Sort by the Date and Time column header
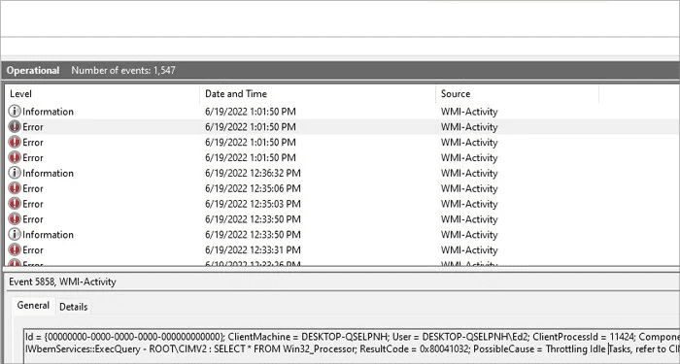The image size is (680, 364). click(x=318, y=93)
